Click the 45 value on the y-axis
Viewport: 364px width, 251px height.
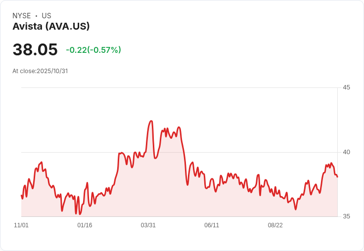(x=346, y=87)
